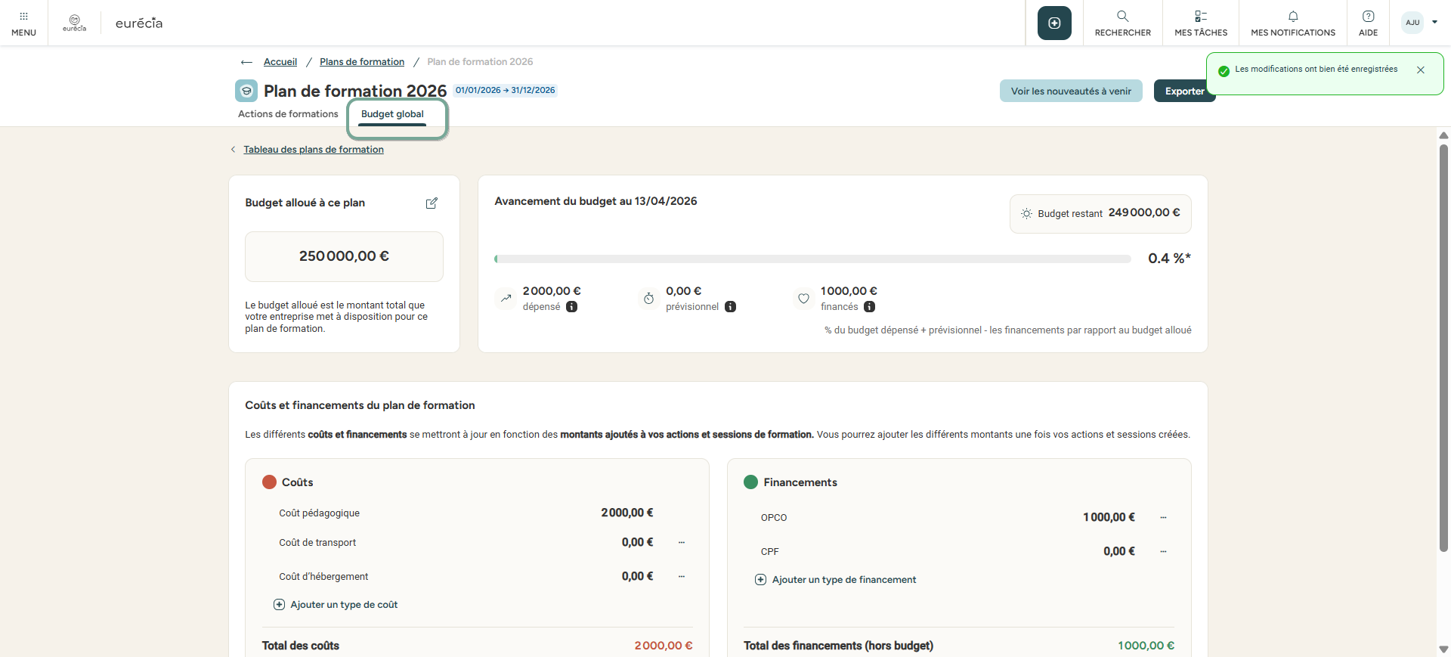The width and height of the screenshot is (1451, 657).
Task: Switch to Actions de formations tab
Action: [x=288, y=114]
